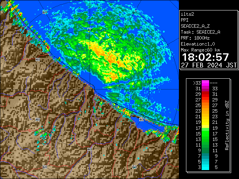
Task: Click the ">33" legend label
Action: point(197,83)
